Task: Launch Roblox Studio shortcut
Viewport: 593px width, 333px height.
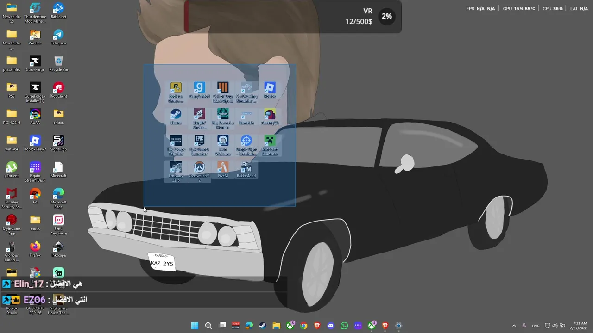Action: click(x=12, y=305)
